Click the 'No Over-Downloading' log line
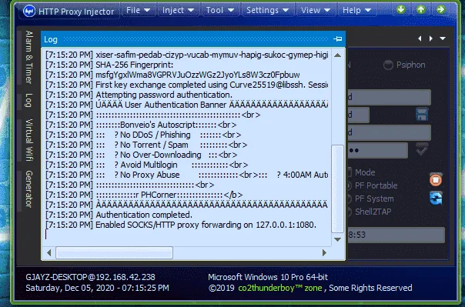 pyautogui.click(x=141, y=155)
